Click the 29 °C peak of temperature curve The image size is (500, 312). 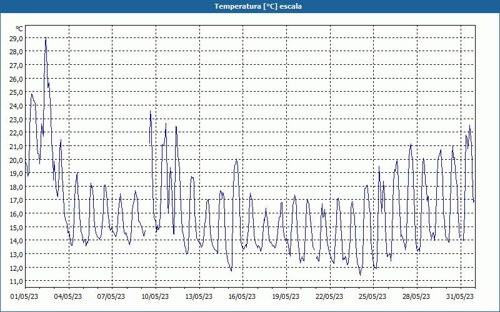[x=46, y=38]
